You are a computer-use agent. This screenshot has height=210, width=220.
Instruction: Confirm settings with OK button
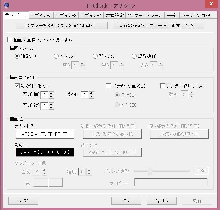tap(126, 201)
